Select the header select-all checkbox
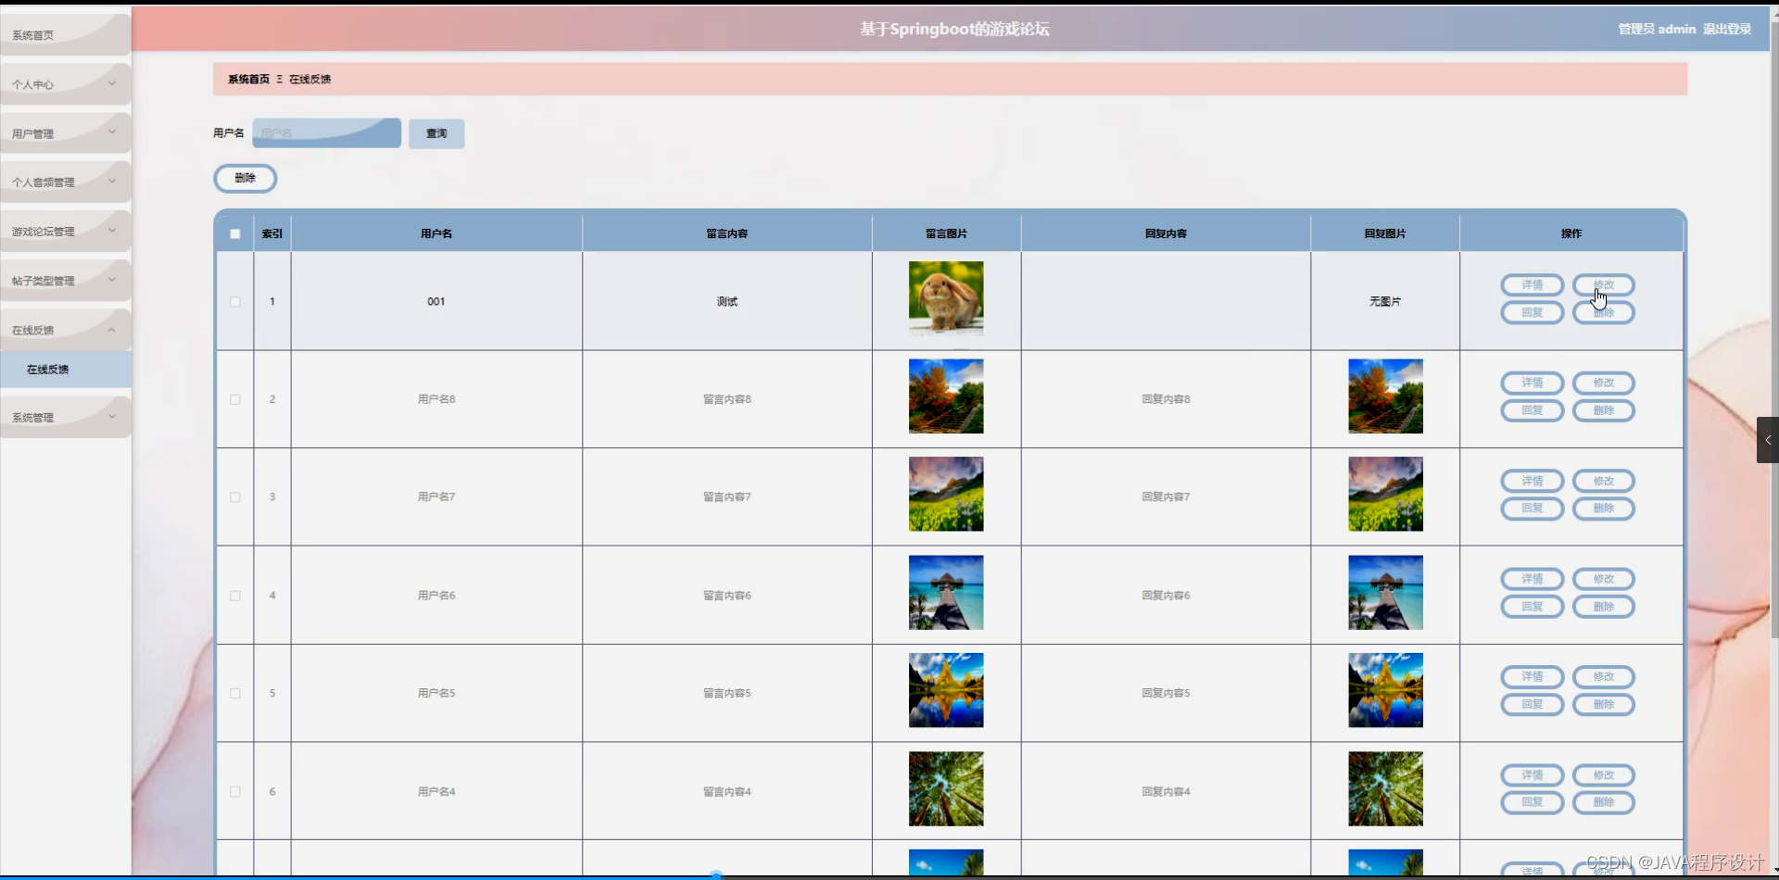Viewport: 1779px width, 880px height. 235,233
